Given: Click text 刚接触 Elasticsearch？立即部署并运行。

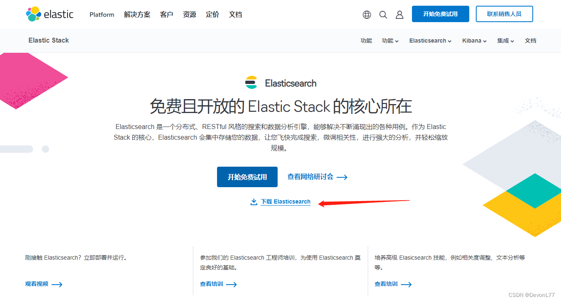Looking at the screenshot, I should (77, 258).
